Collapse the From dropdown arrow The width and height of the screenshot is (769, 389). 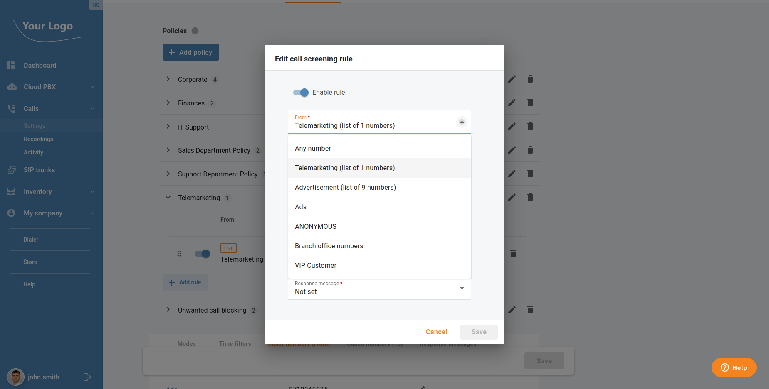pyautogui.click(x=462, y=122)
